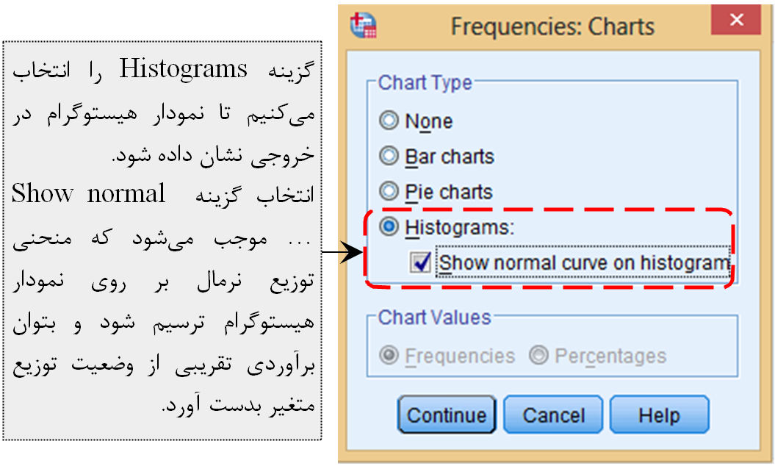Image resolution: width=775 pixels, height=466 pixels.
Task: Click the Cancel button
Action: click(x=553, y=415)
